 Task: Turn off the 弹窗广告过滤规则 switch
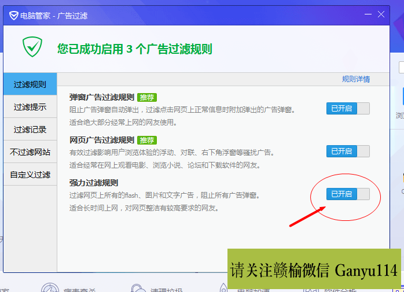click(348, 108)
